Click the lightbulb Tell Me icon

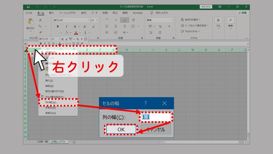point(152,13)
